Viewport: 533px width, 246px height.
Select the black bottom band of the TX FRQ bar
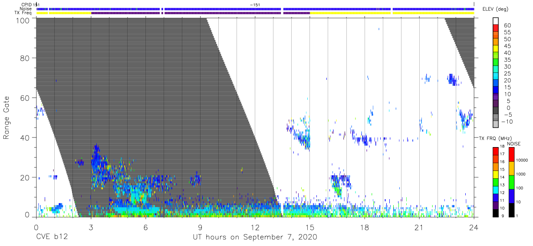point(495,213)
